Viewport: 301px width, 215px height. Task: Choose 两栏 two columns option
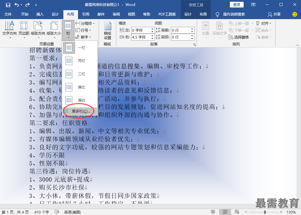[x=80, y=61]
